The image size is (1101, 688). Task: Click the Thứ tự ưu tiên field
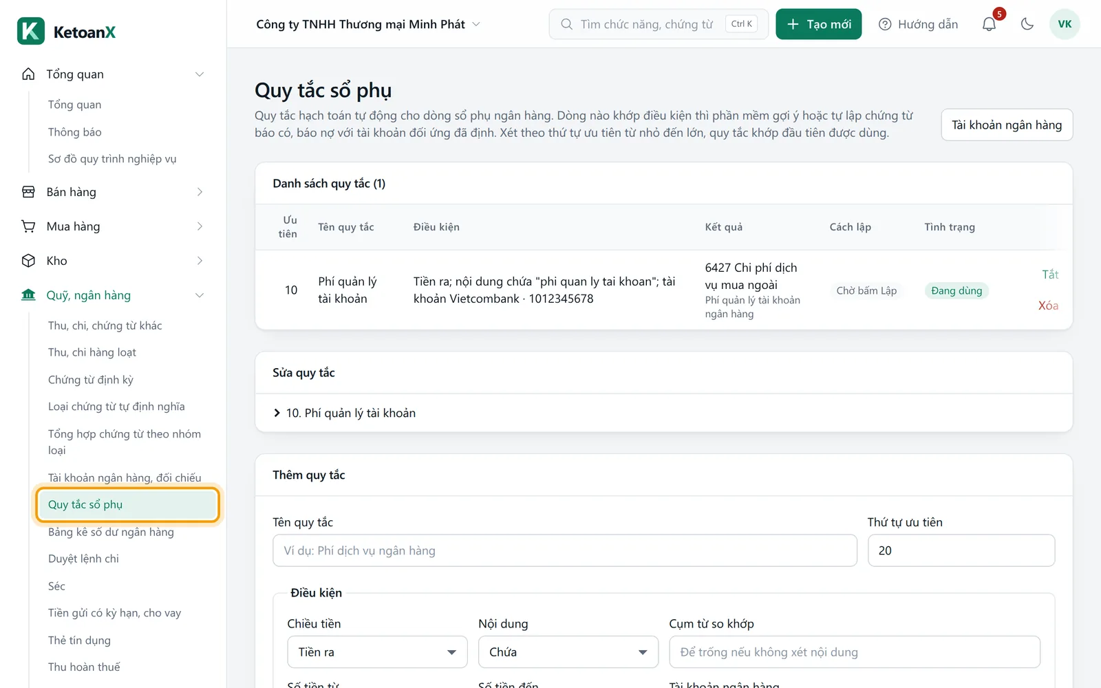coord(961,550)
